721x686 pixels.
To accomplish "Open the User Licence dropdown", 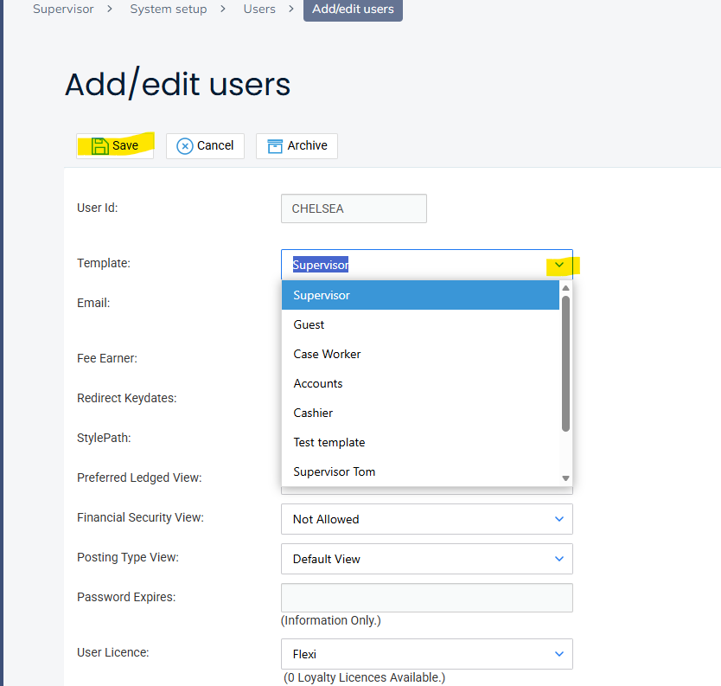I will pos(426,654).
